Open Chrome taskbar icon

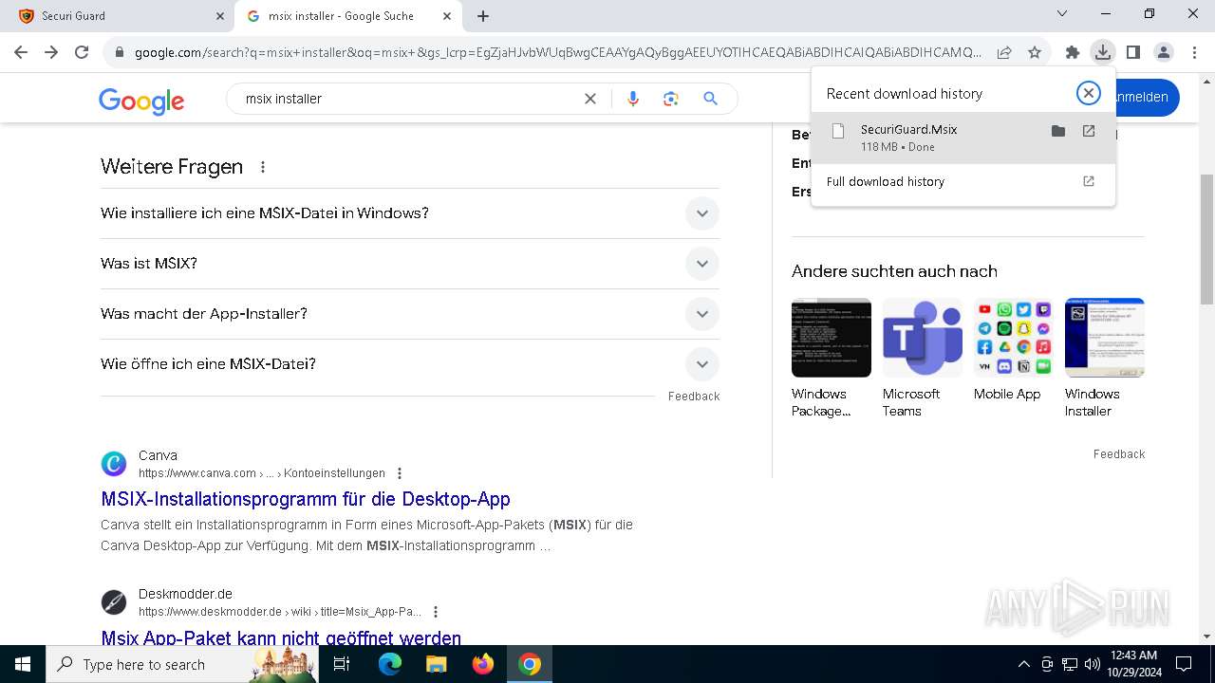530,664
